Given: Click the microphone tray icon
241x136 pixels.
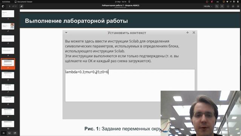Looking at the screenshot, I should pyautogui.click(x=234, y=2).
